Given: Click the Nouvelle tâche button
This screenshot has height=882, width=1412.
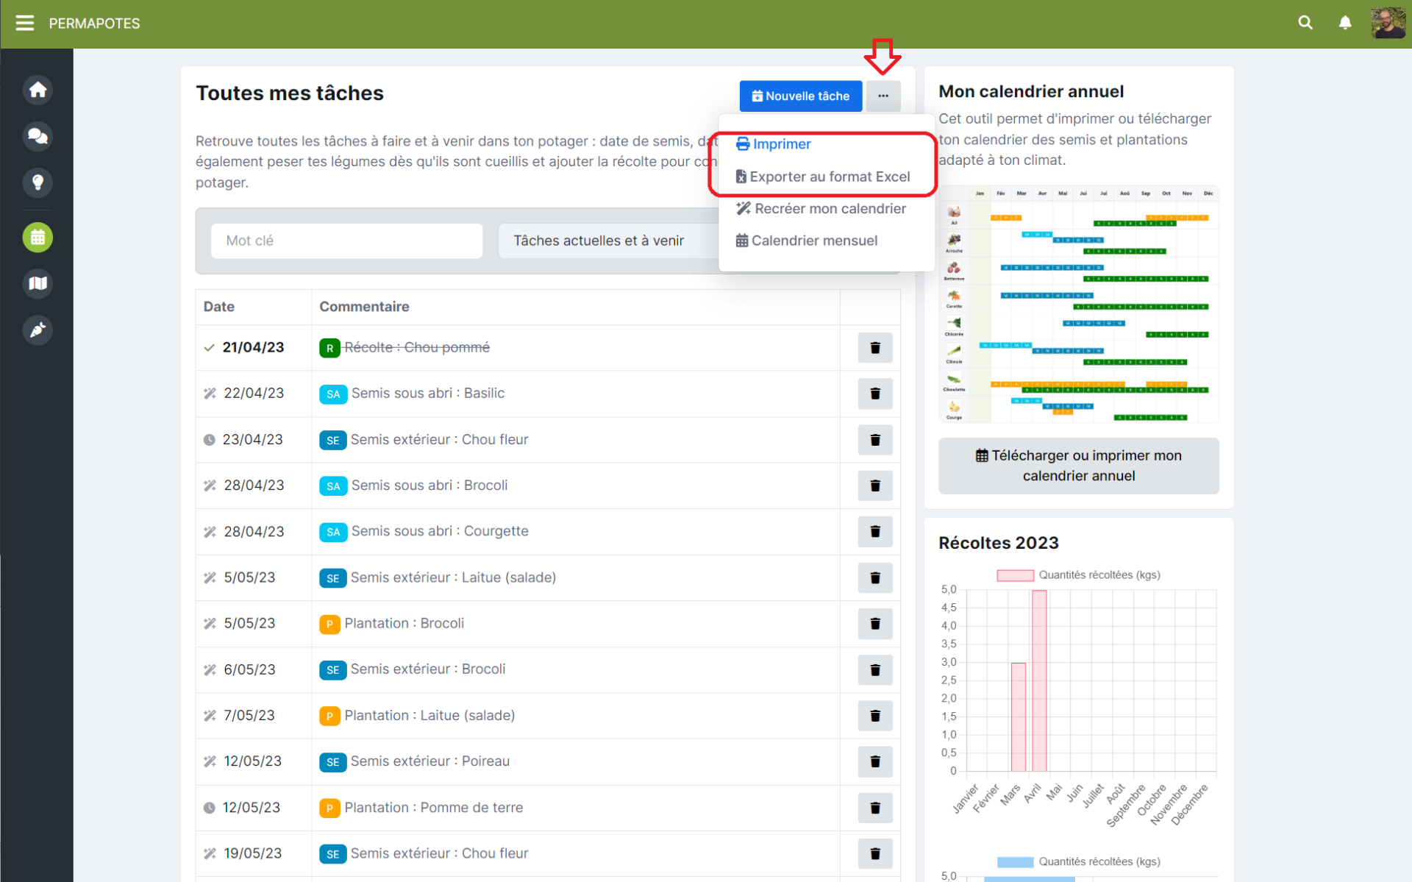Looking at the screenshot, I should coord(800,96).
